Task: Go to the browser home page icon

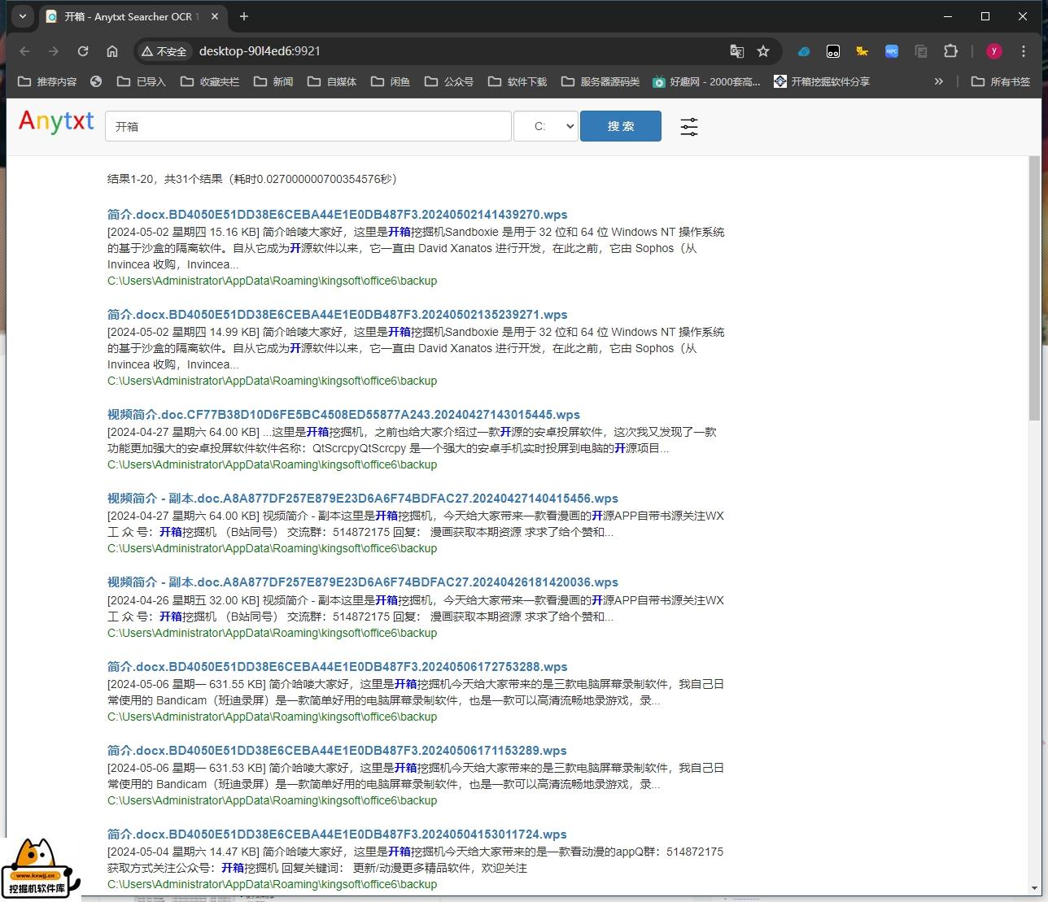Action: [112, 51]
